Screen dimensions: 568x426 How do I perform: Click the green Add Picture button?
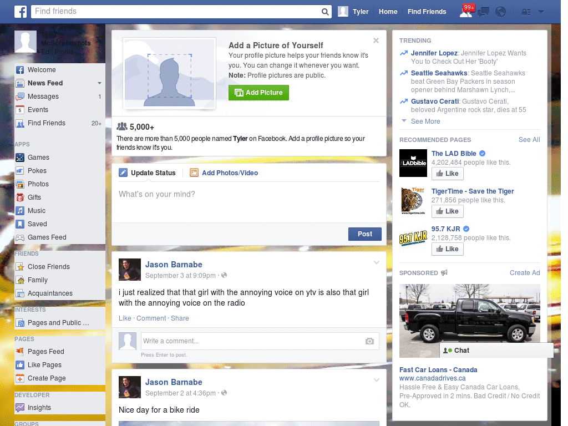coord(258,93)
